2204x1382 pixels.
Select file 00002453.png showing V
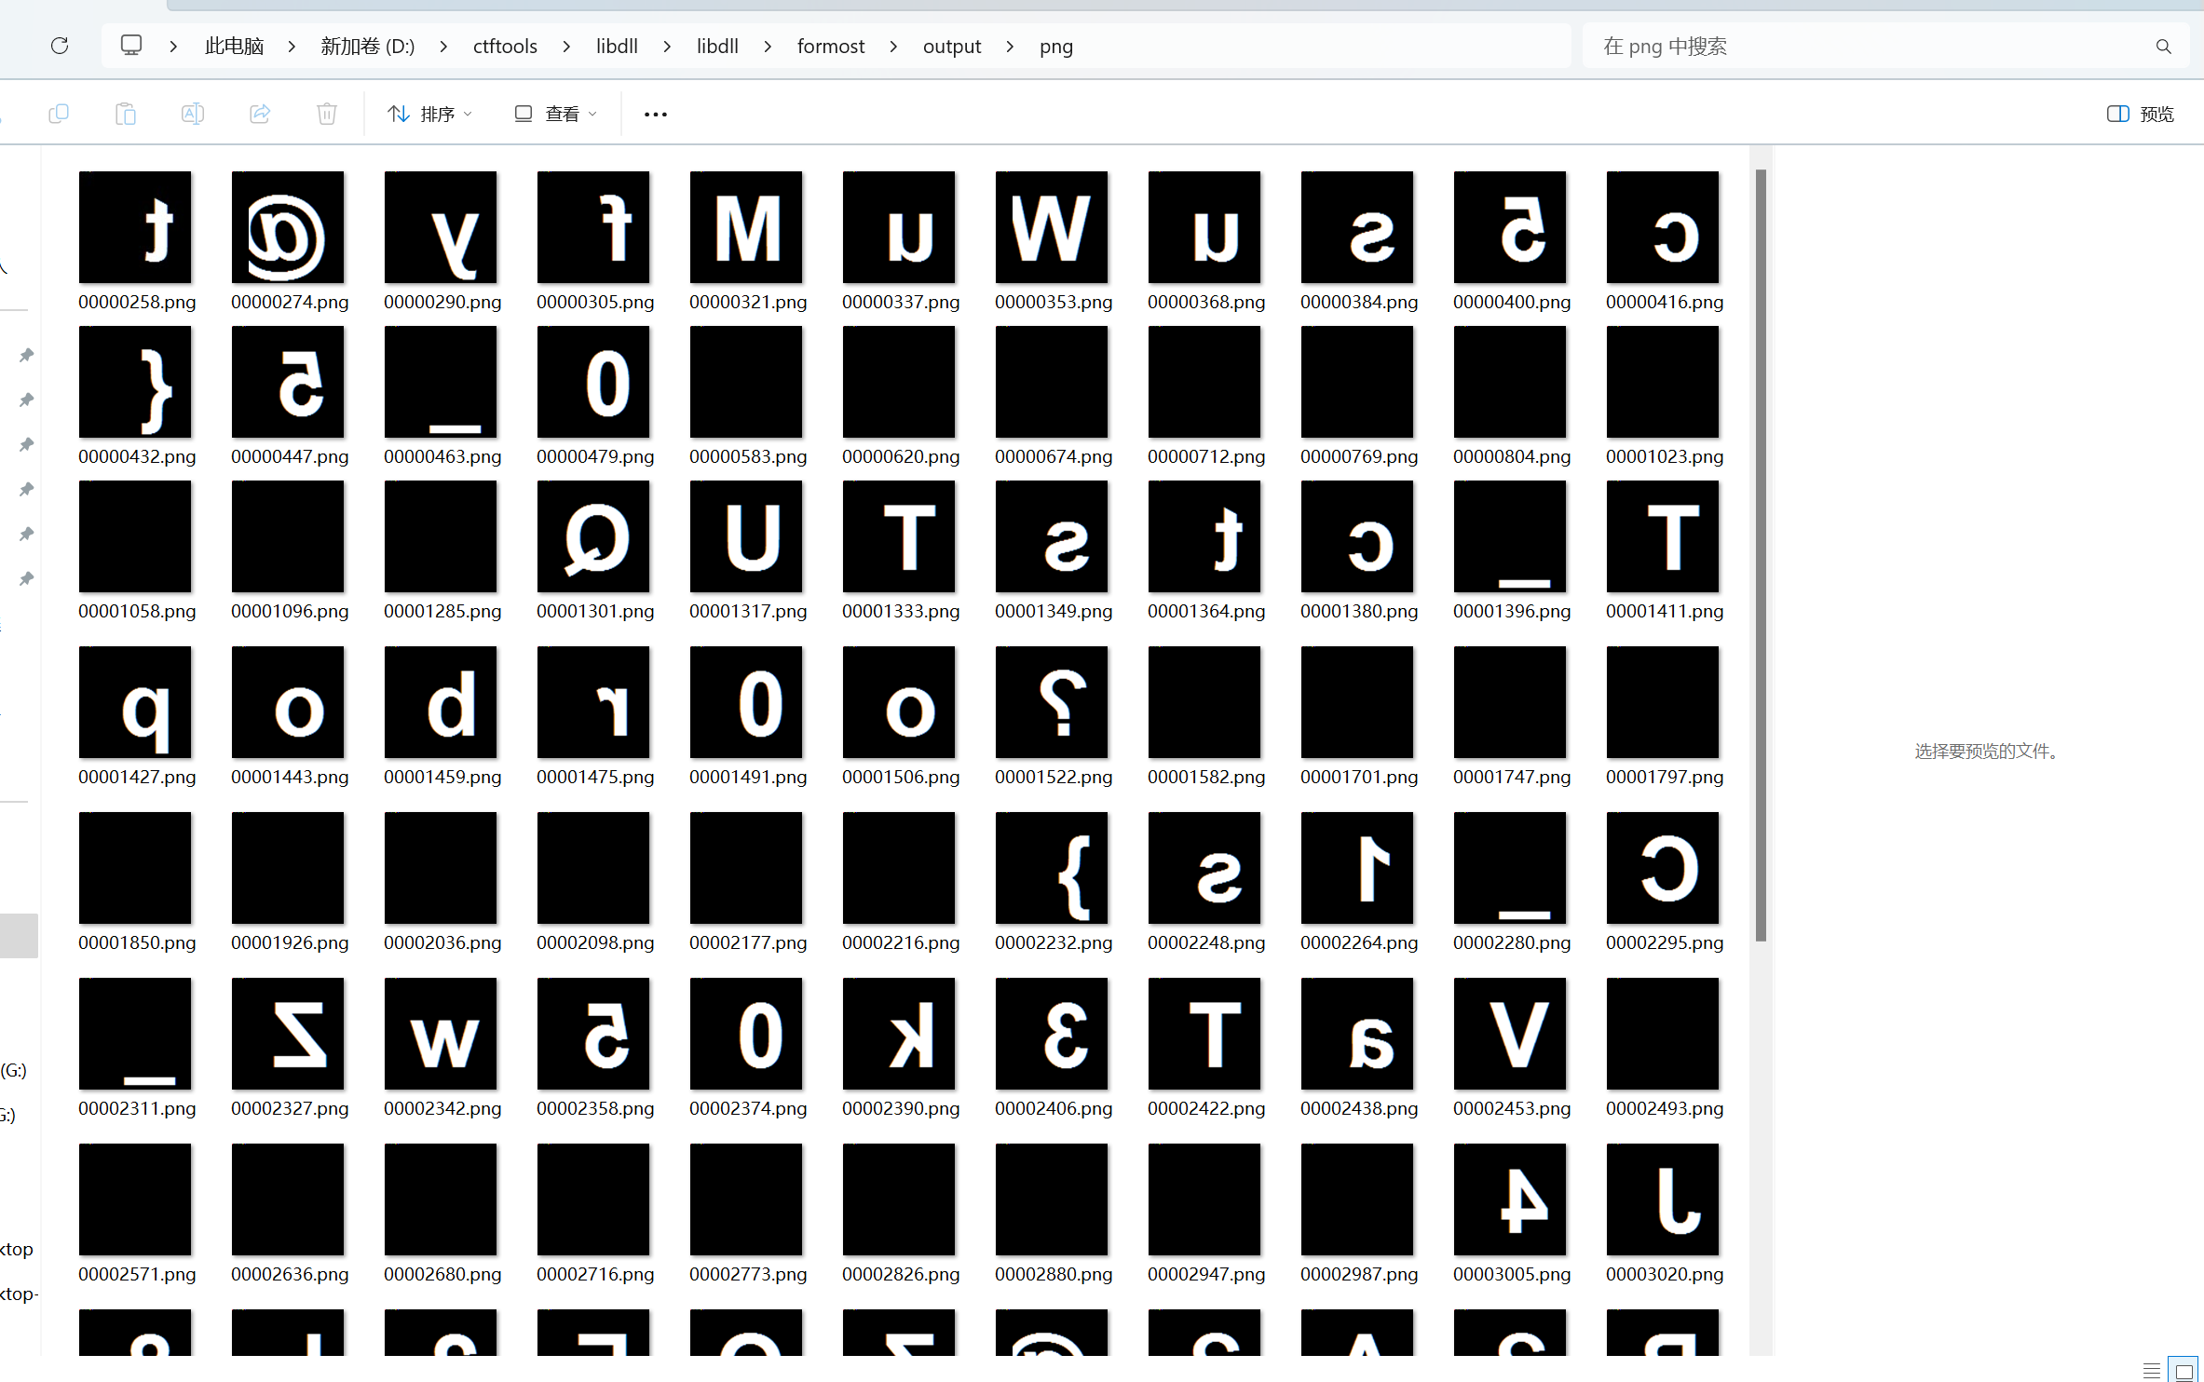[x=1510, y=1034]
